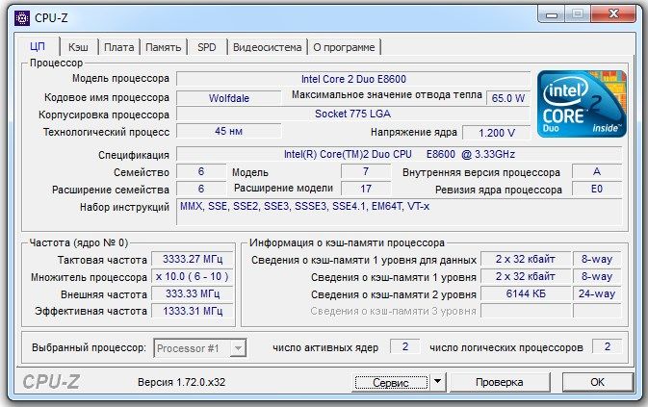Click the extended model value 17
648x407 pixels.
(366, 189)
